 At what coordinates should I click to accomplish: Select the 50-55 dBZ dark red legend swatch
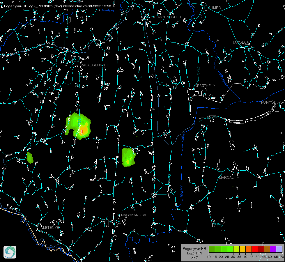[x=261, y=249]
